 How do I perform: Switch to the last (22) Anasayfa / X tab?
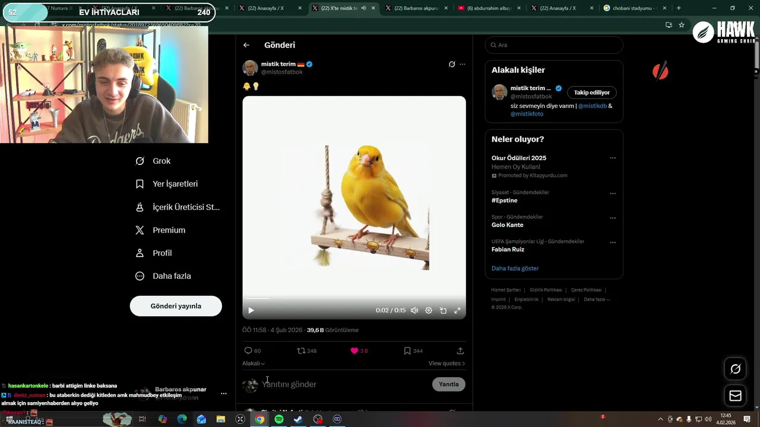[x=561, y=8]
